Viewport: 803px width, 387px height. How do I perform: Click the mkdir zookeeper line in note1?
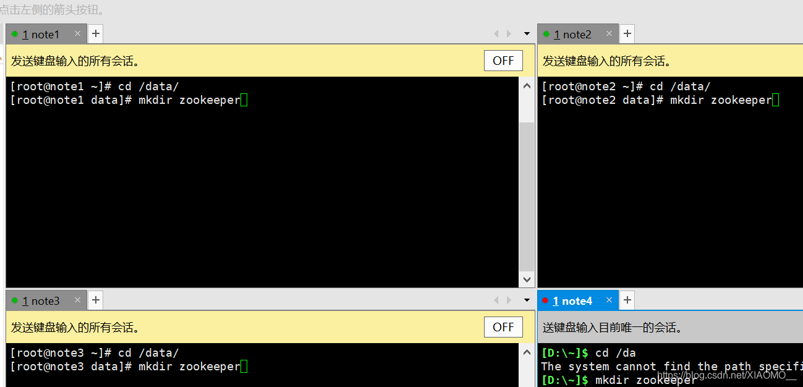click(129, 100)
